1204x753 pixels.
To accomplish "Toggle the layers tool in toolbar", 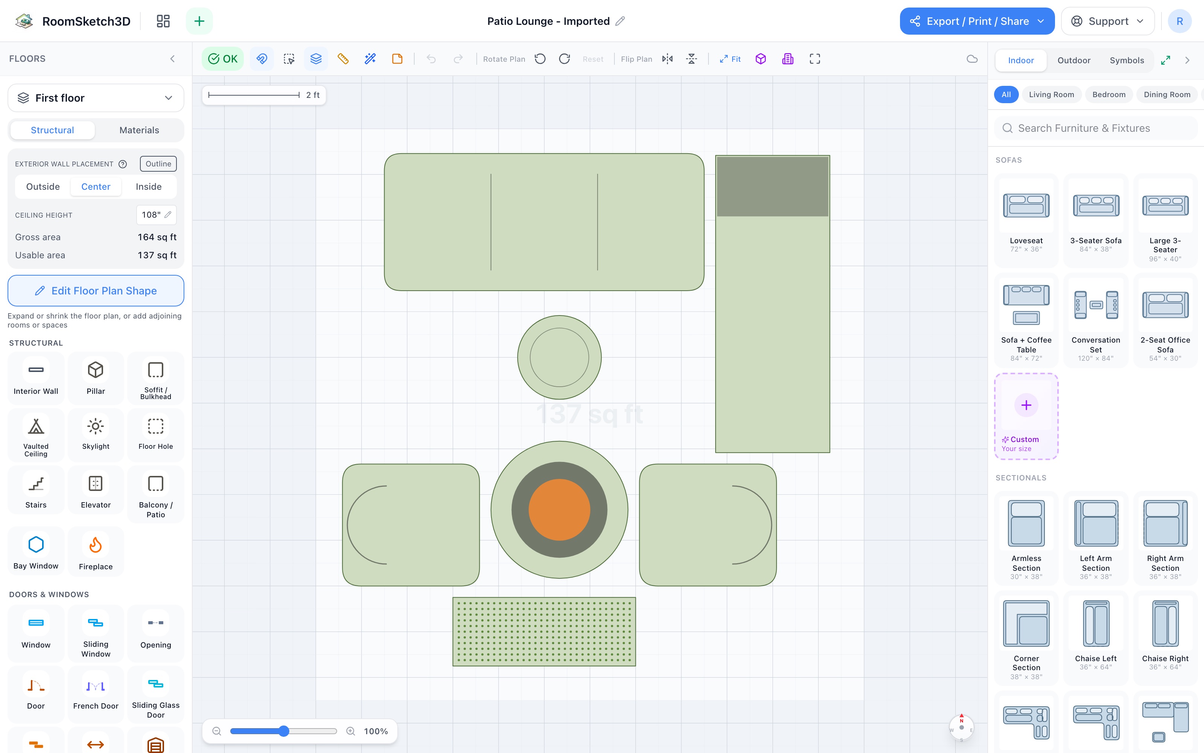I will point(316,59).
